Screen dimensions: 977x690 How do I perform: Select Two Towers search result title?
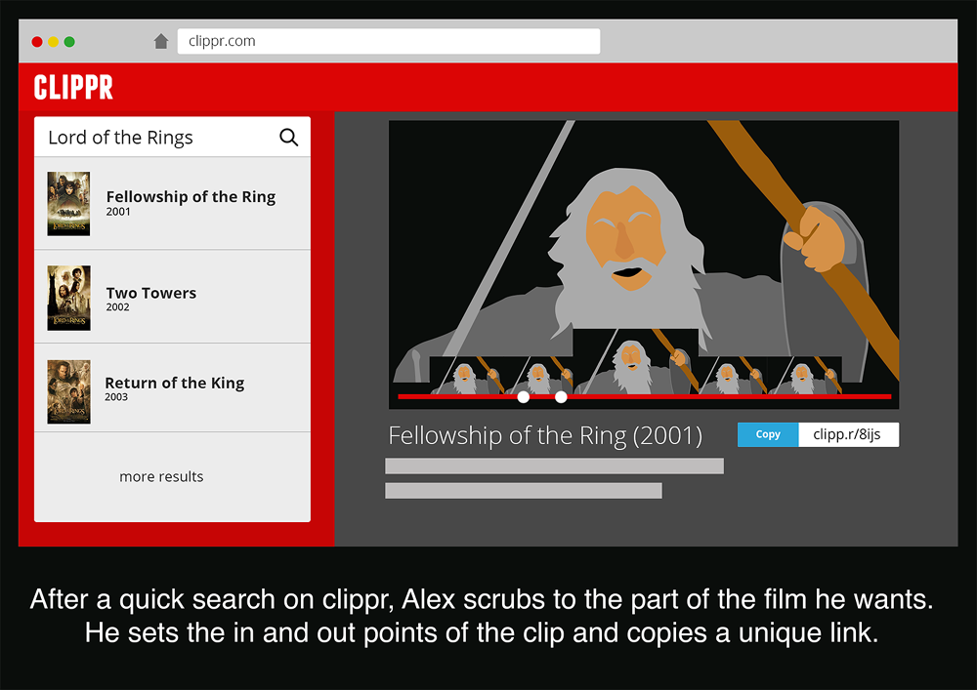click(150, 293)
